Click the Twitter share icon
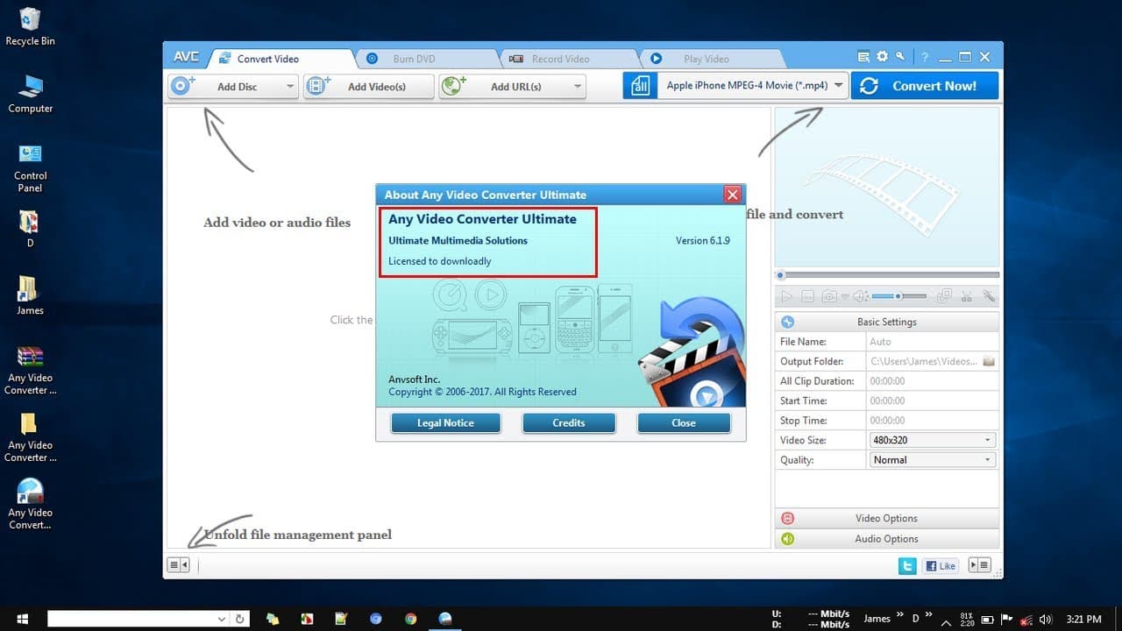The height and width of the screenshot is (631, 1122). [x=908, y=566]
